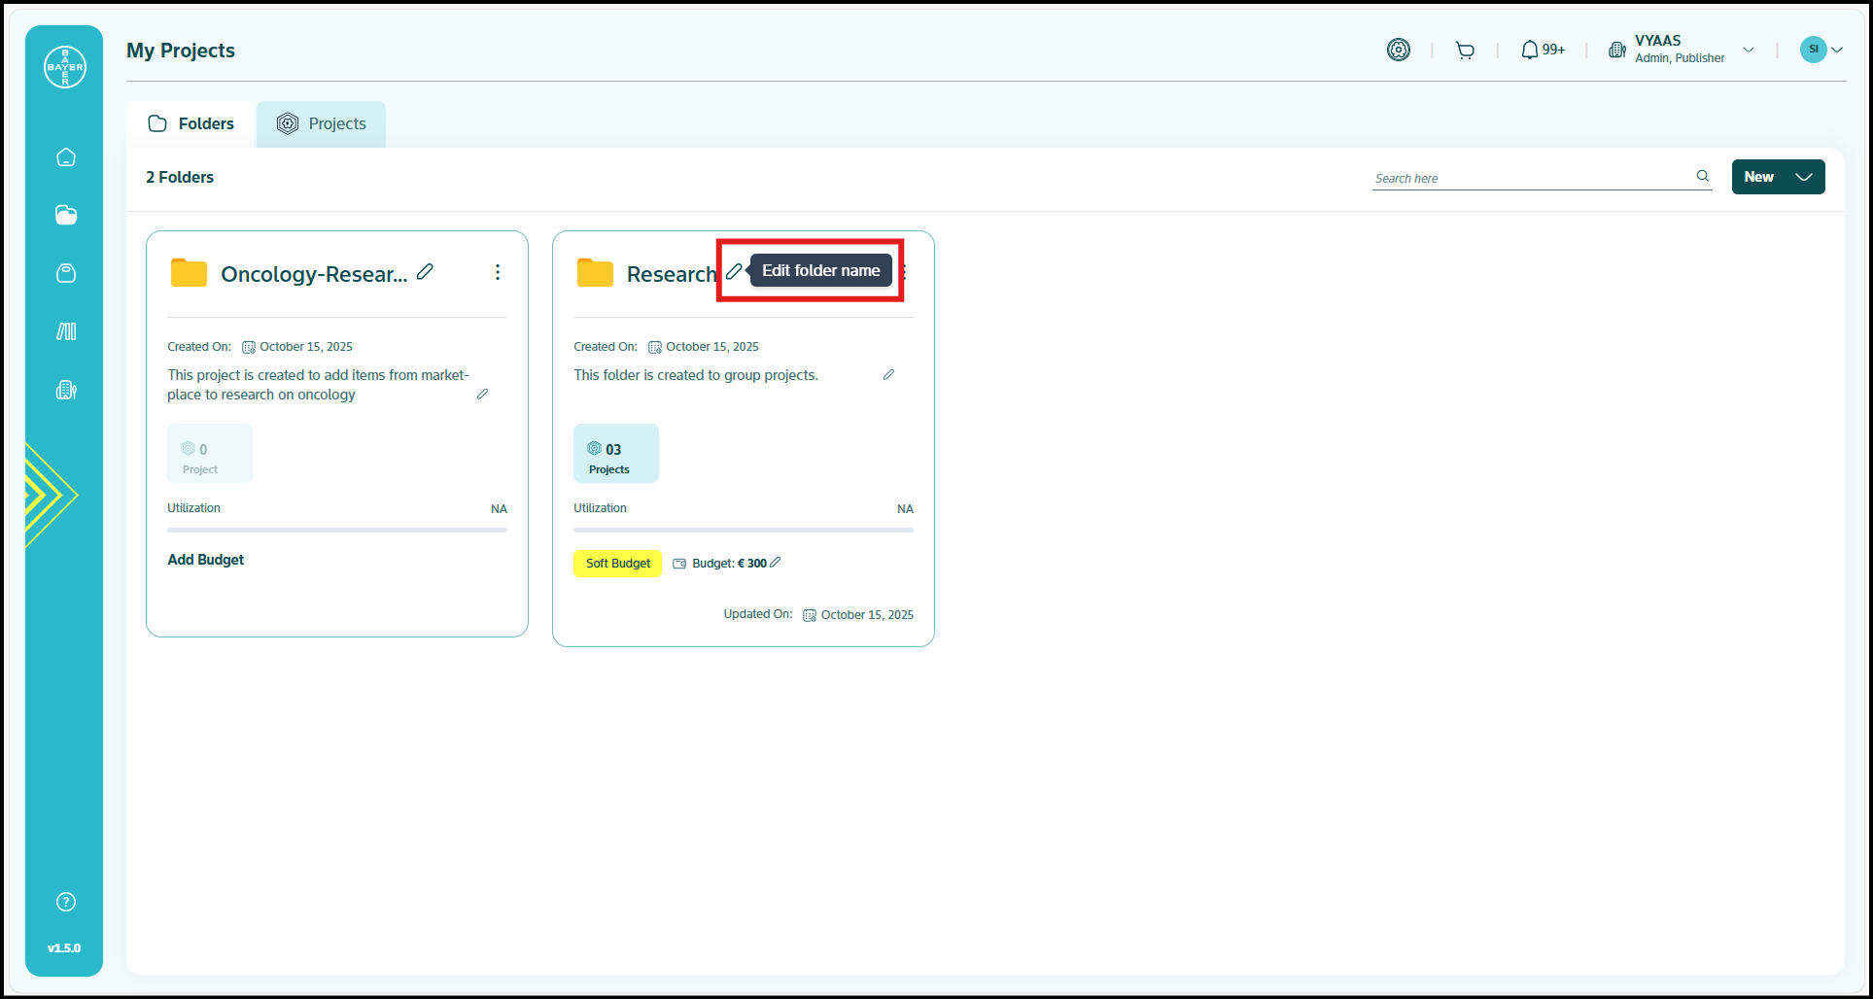The height and width of the screenshot is (999, 1873).
Task: Open the folders icon in sidebar
Action: pyautogui.click(x=66, y=216)
